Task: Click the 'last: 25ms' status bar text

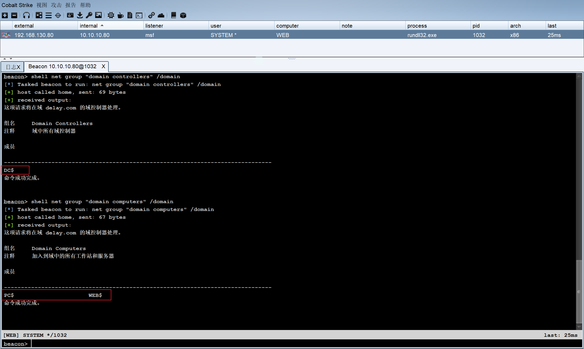Action: pos(561,335)
